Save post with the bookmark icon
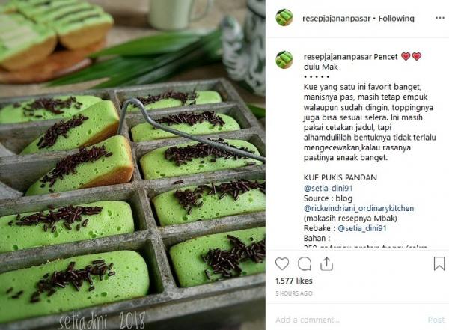 (439, 263)
